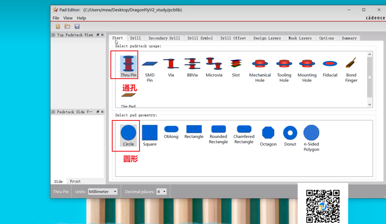
Task: Click the Thru Pin status bar label
Action: 61,192
